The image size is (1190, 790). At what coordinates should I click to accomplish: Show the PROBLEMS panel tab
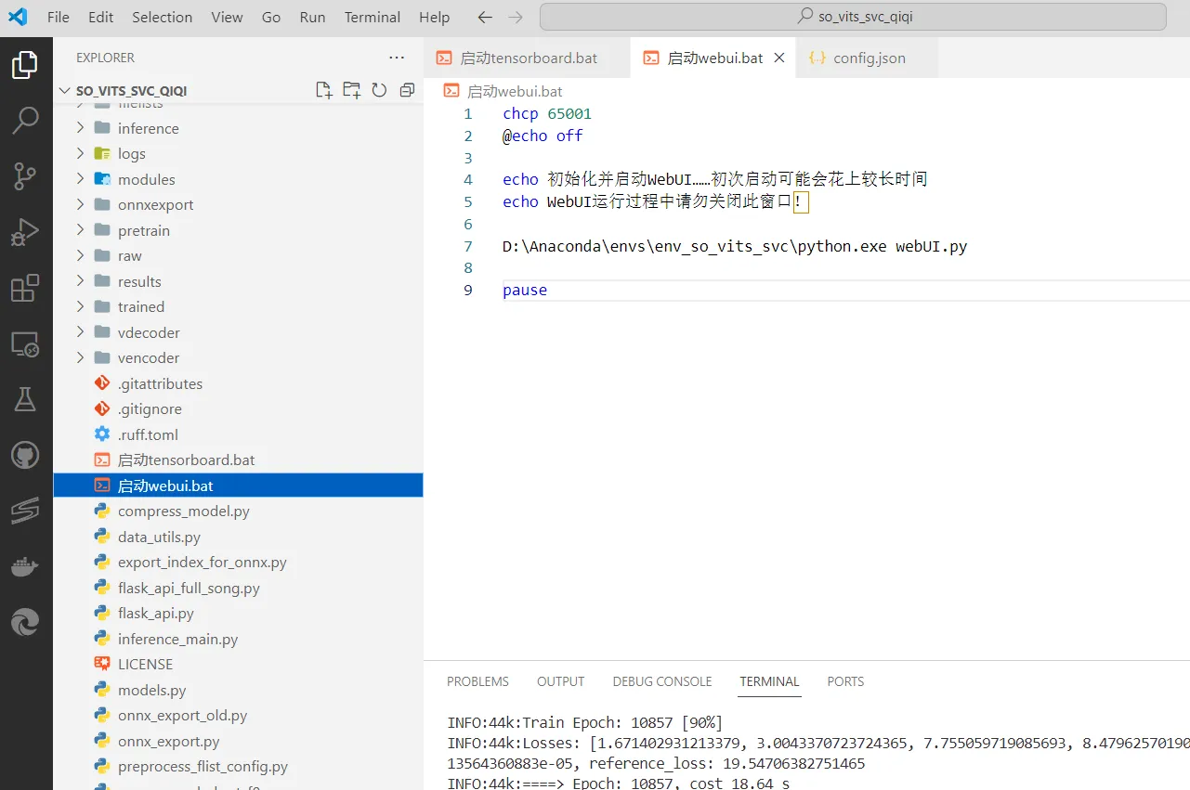(477, 681)
